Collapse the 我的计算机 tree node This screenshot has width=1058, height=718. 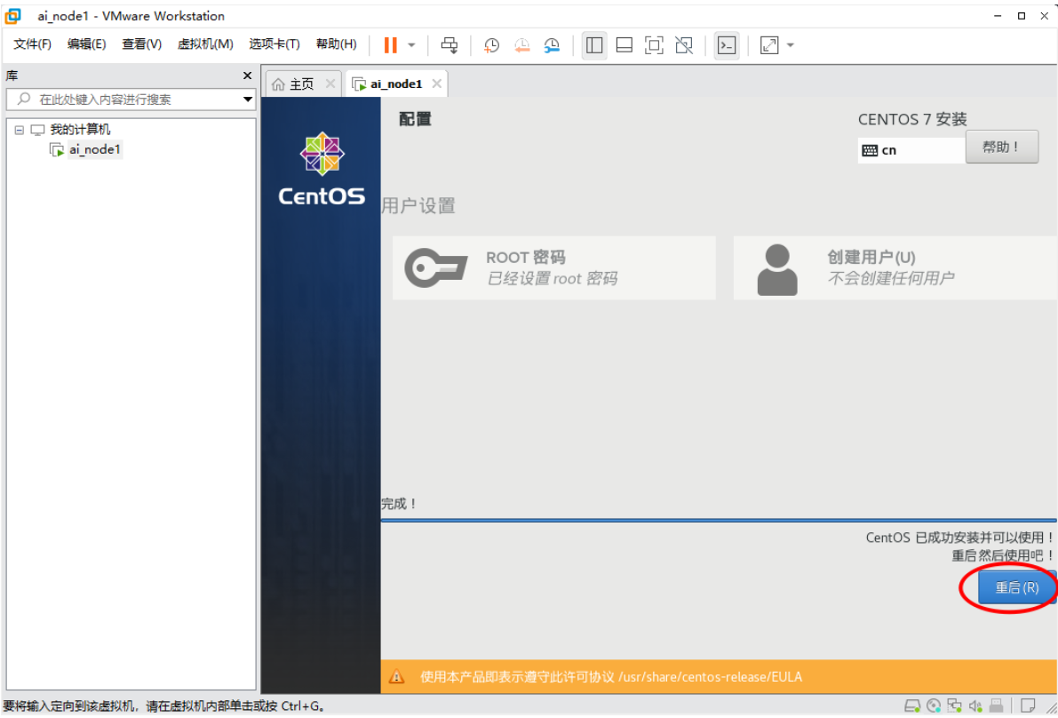point(20,129)
